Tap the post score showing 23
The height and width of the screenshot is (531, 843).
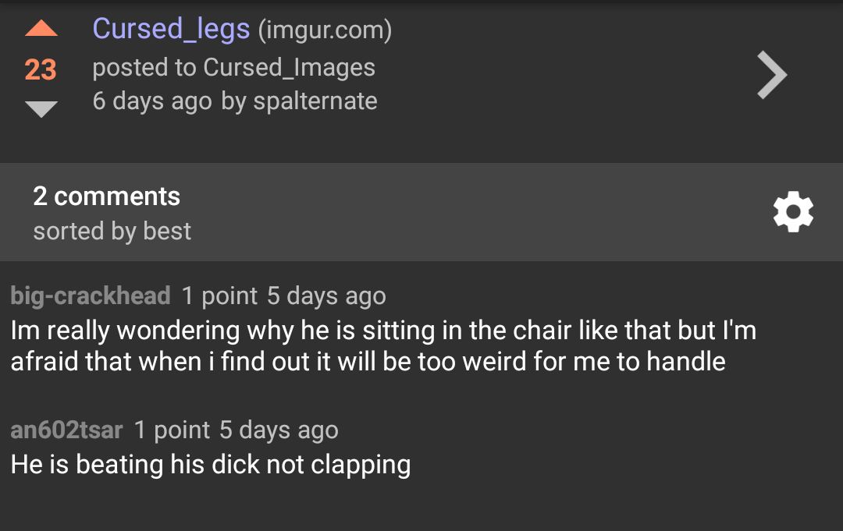click(40, 69)
